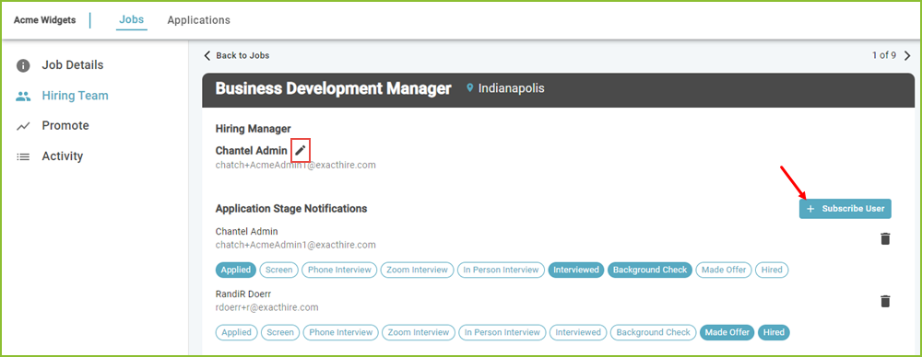
Task: Delete RandiR Doerr subscription trash icon
Action: (885, 301)
